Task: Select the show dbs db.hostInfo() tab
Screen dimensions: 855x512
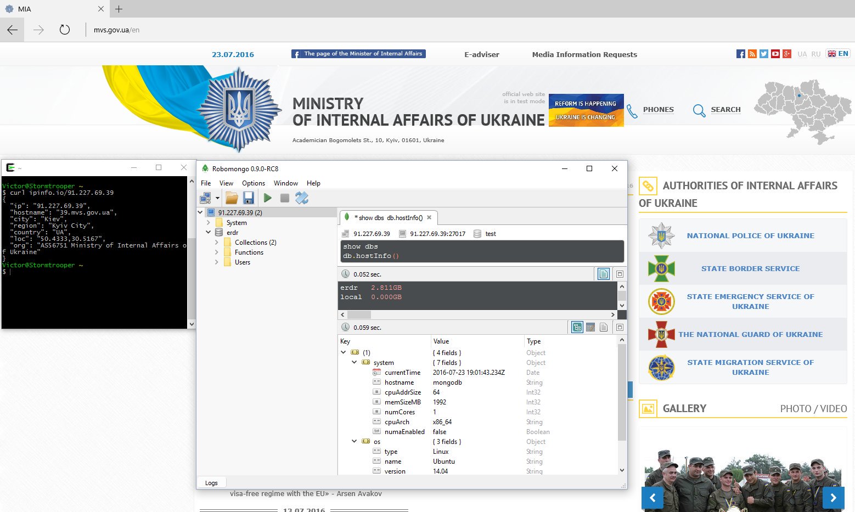Action: click(387, 218)
